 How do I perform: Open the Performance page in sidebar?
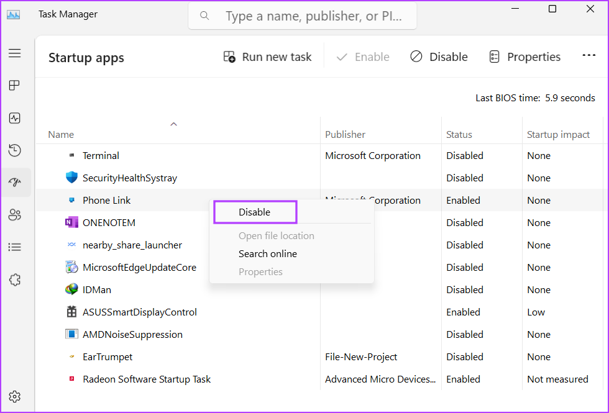tap(15, 118)
